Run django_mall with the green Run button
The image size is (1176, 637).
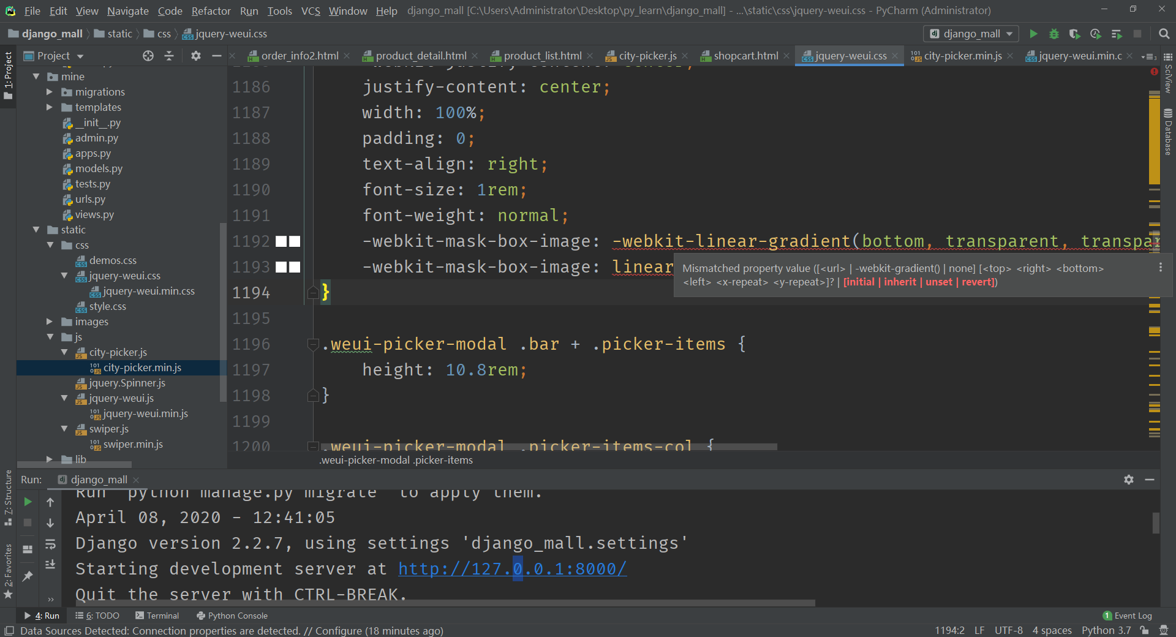click(x=1033, y=34)
